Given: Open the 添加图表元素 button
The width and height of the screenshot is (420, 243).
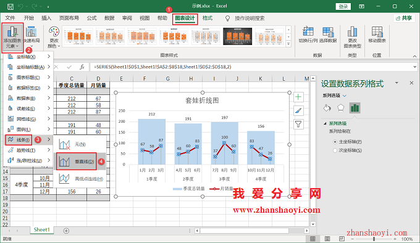Looking at the screenshot, I should coord(12,38).
